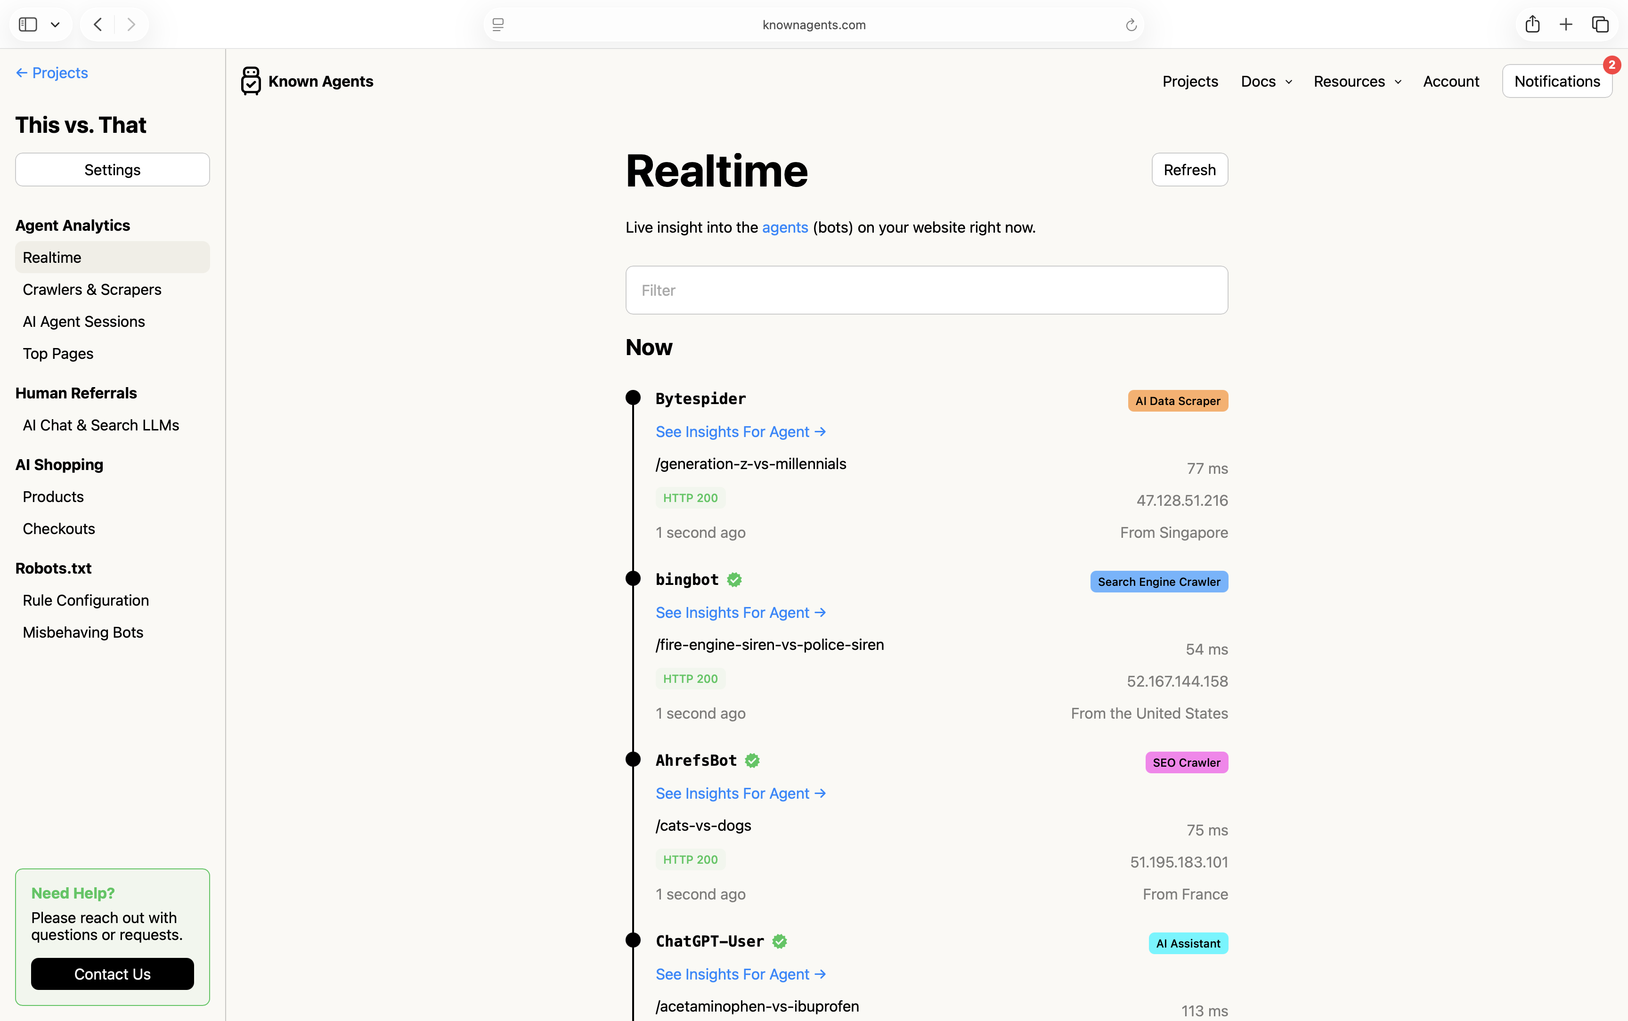Show tab overview icon
The height and width of the screenshot is (1021, 1628).
click(x=1600, y=24)
